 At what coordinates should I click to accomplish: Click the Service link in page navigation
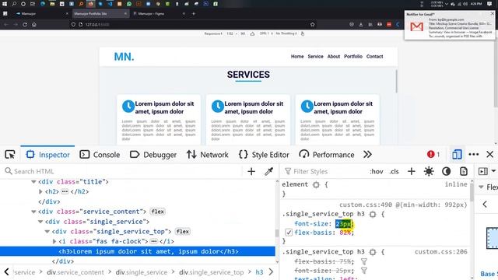[315, 57]
